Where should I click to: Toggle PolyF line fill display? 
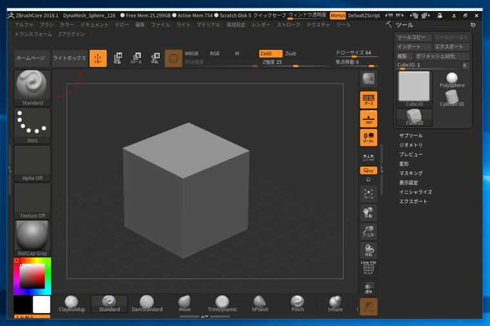point(369,269)
